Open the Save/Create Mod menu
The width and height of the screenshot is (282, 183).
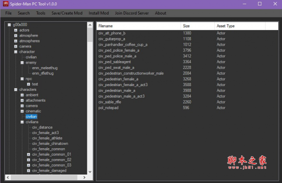(67, 13)
